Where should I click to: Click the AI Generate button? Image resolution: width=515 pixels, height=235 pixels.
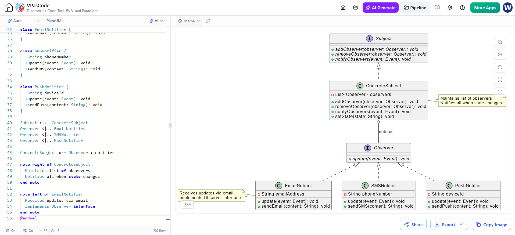380,8
